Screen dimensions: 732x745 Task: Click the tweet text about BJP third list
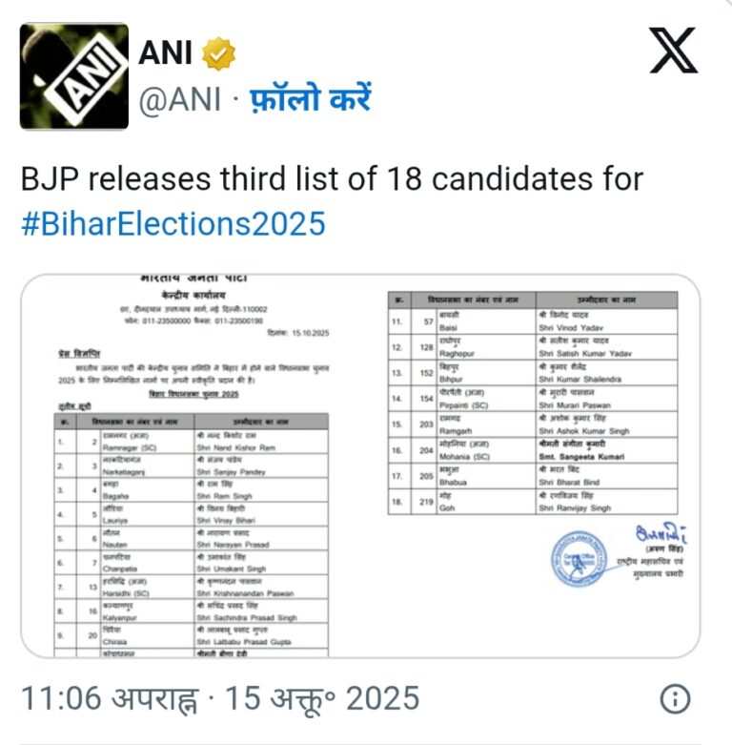point(333,178)
